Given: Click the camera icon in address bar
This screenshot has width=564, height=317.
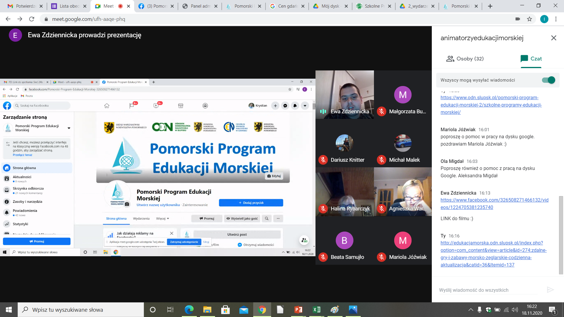Looking at the screenshot, I should (x=518, y=19).
